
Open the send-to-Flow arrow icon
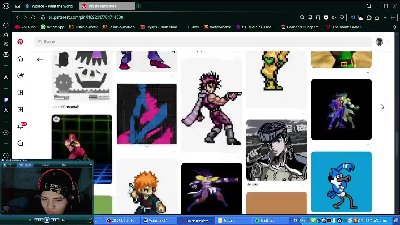pyautogui.click(x=334, y=17)
